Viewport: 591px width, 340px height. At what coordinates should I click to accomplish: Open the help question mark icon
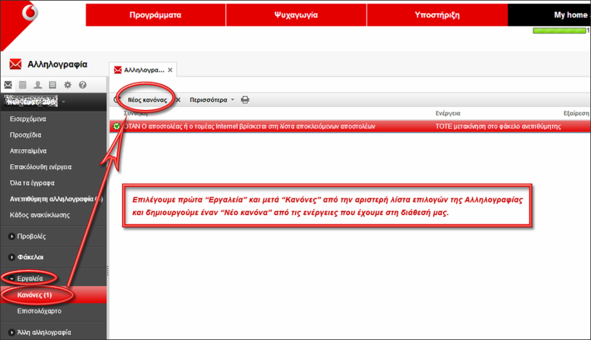tap(83, 85)
